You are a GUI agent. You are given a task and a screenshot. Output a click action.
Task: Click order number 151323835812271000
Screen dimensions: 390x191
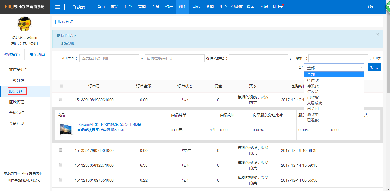(94, 165)
